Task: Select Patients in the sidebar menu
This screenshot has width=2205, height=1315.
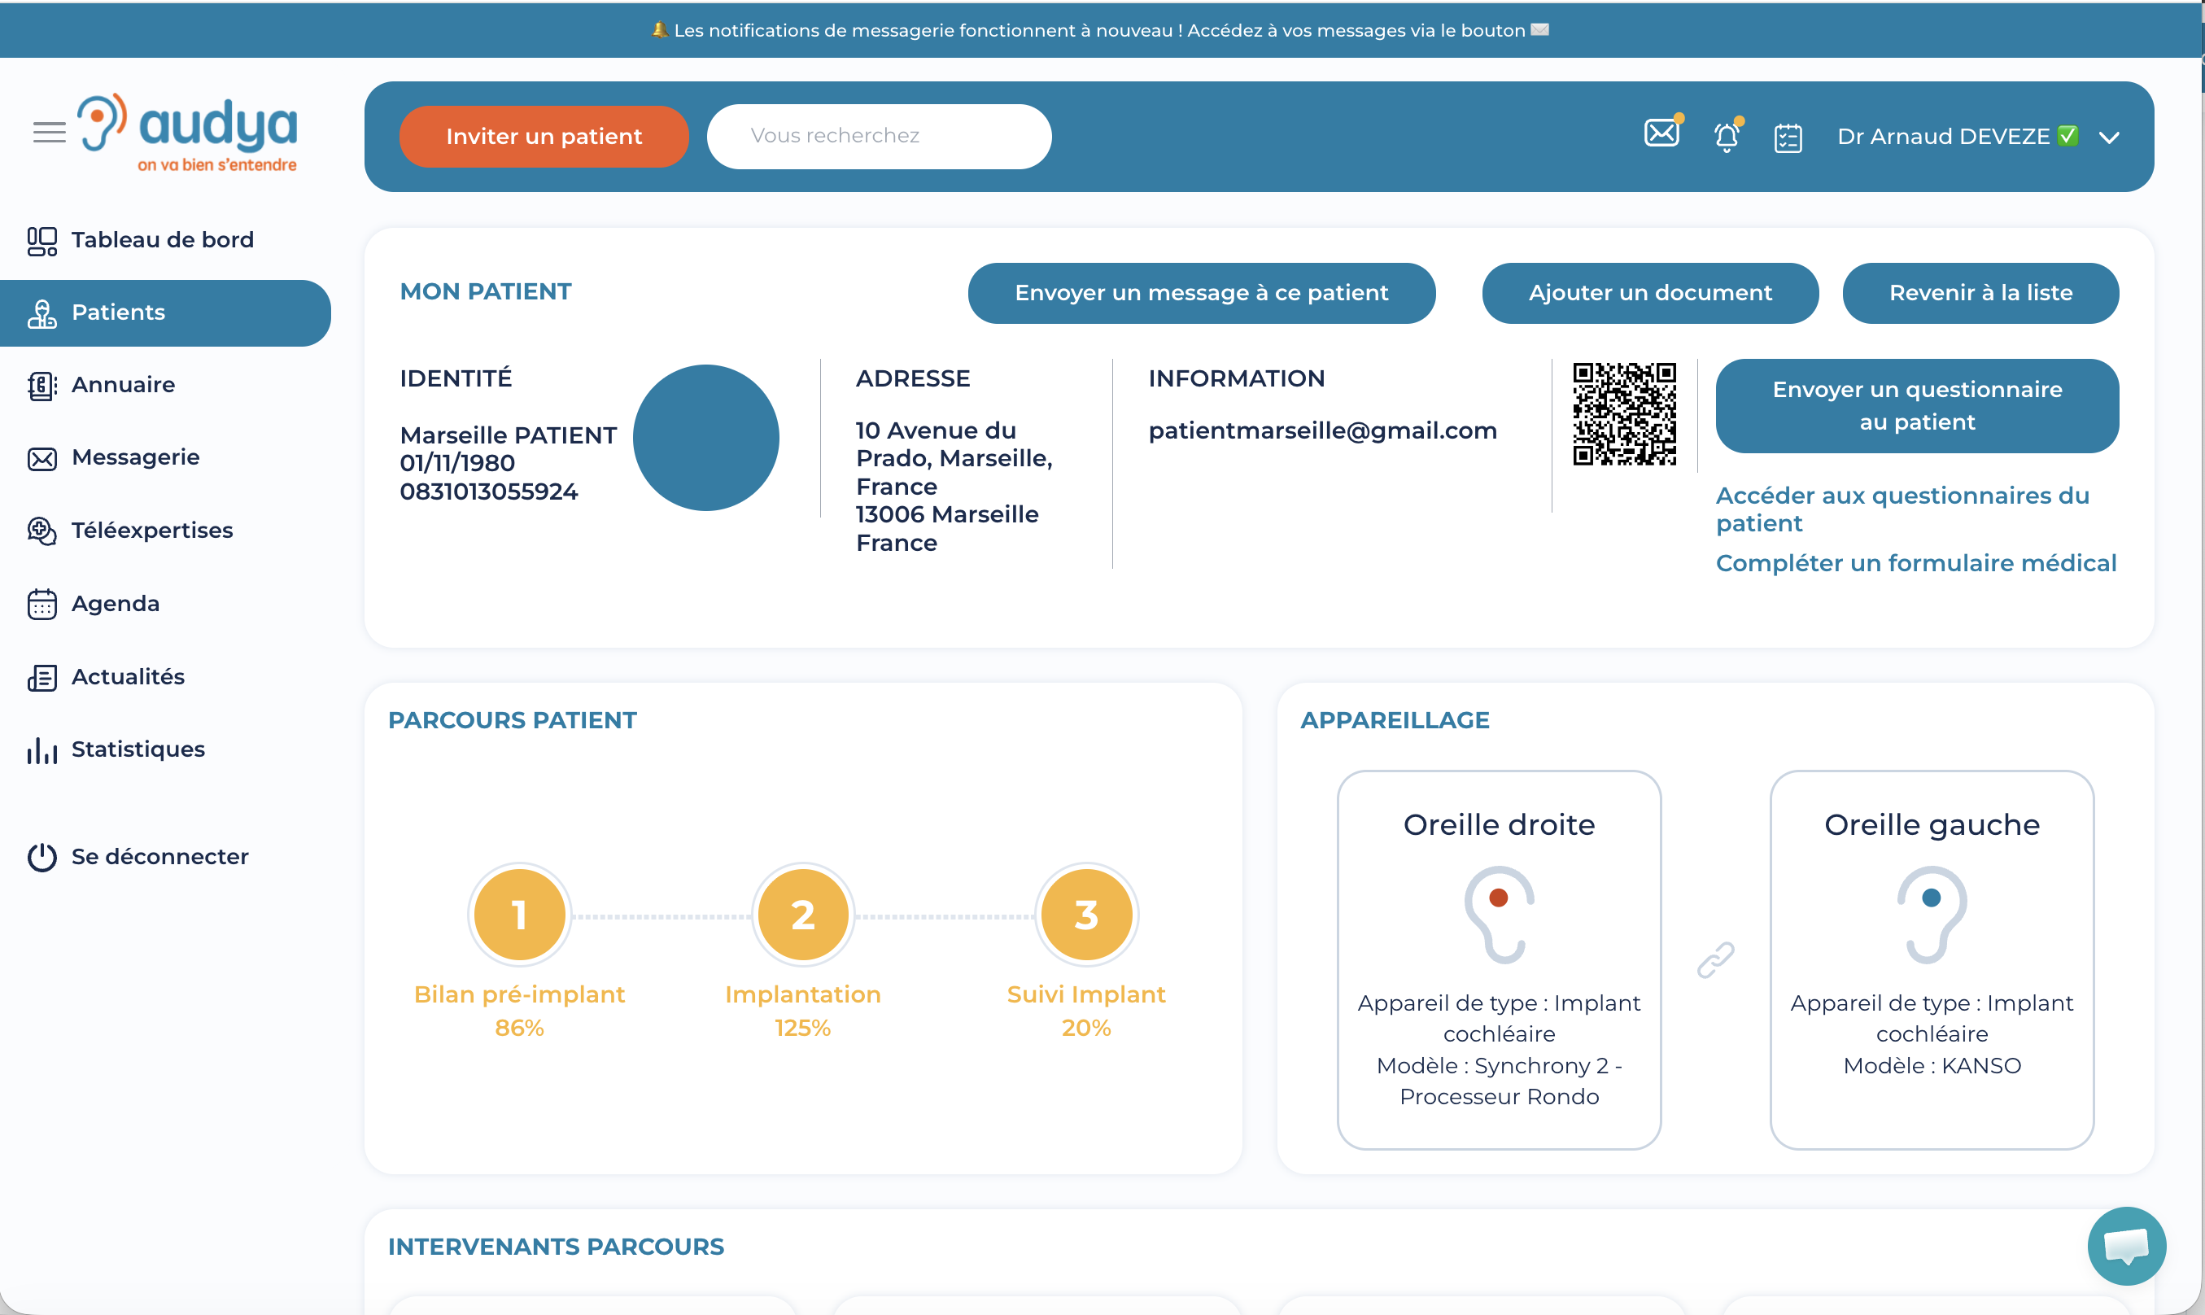Action: (x=118, y=312)
